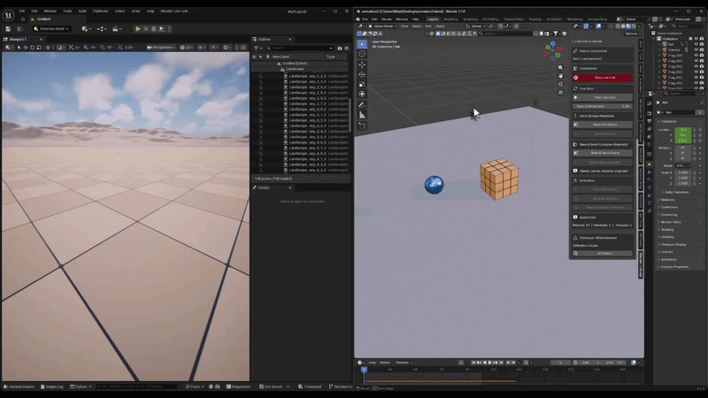Toggle visibility of Frag_002 in Blender outliner
The height and width of the screenshot is (398, 708).
(696, 66)
